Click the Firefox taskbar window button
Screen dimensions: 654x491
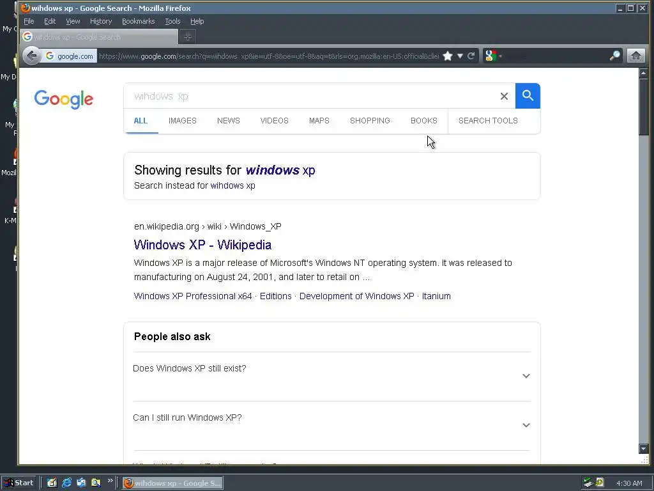click(172, 483)
